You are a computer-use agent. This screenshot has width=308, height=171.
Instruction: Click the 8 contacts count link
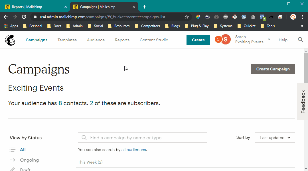60,103
